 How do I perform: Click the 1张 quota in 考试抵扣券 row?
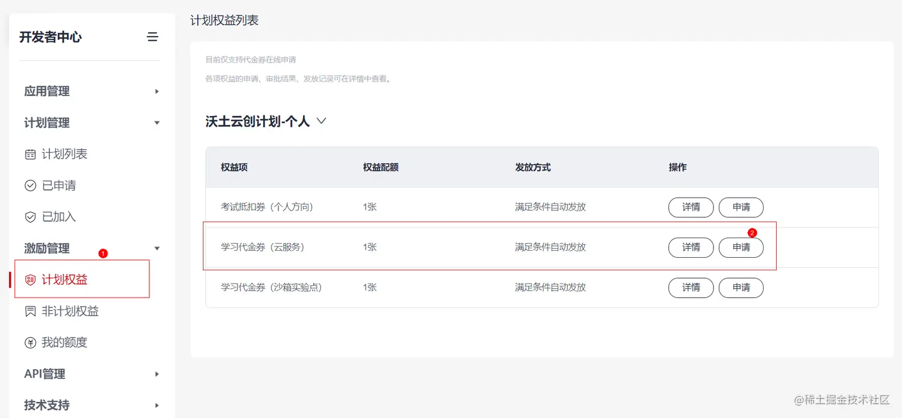pos(370,207)
